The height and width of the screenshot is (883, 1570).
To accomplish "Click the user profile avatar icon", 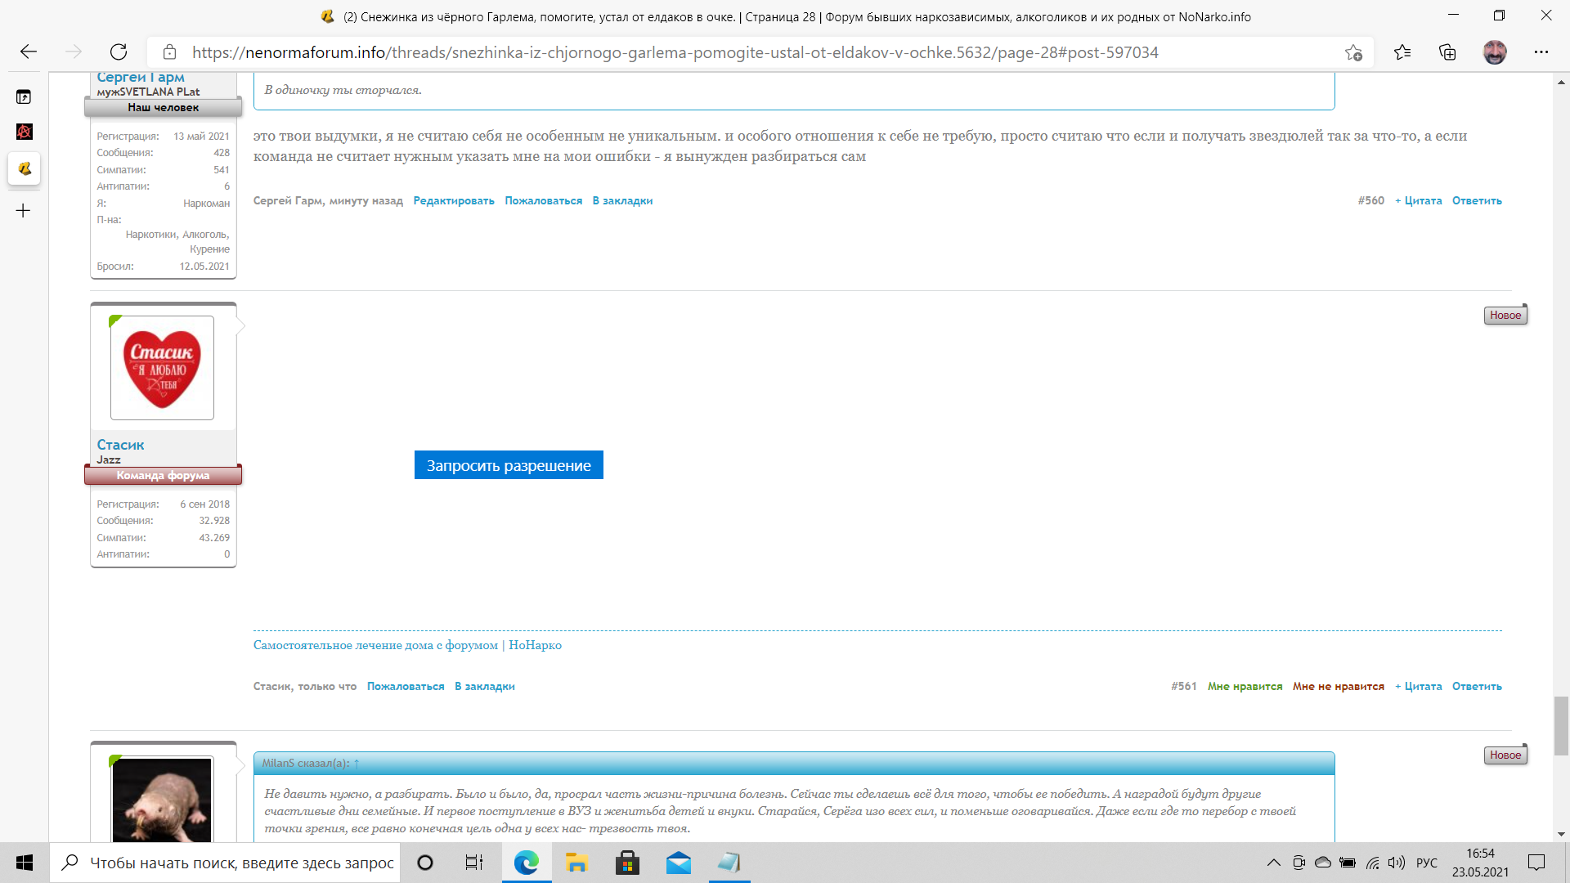I will tap(1495, 52).
